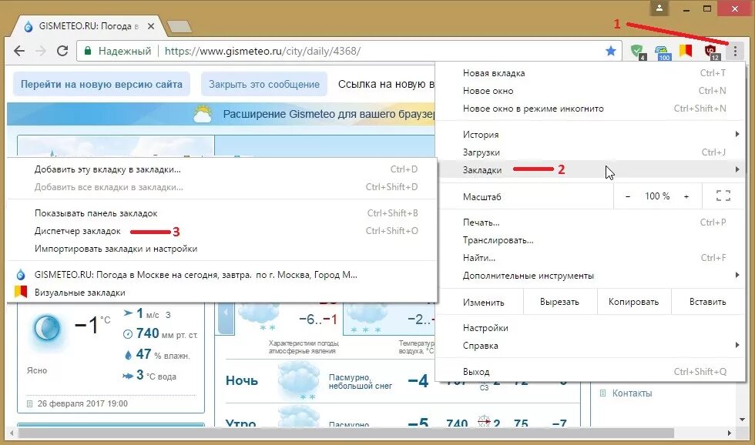Toggle fullscreen mode icon next to zoom
755x445 pixels.
tap(723, 196)
